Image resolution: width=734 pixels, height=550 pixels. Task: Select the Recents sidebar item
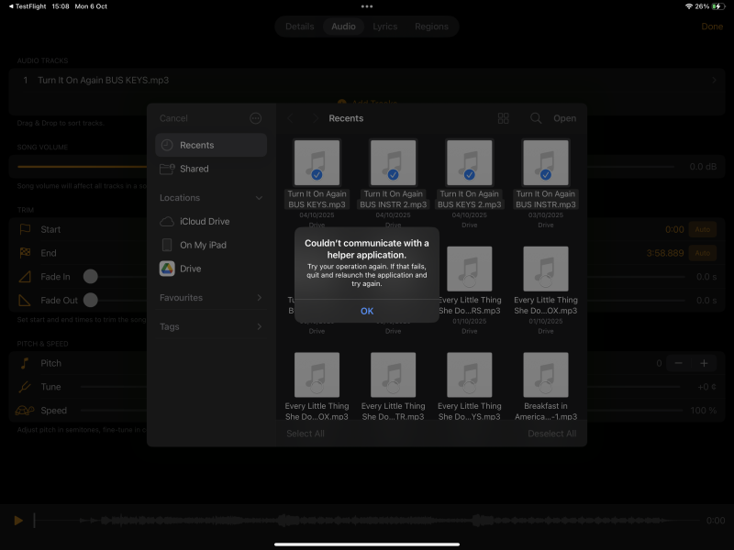[x=211, y=145]
